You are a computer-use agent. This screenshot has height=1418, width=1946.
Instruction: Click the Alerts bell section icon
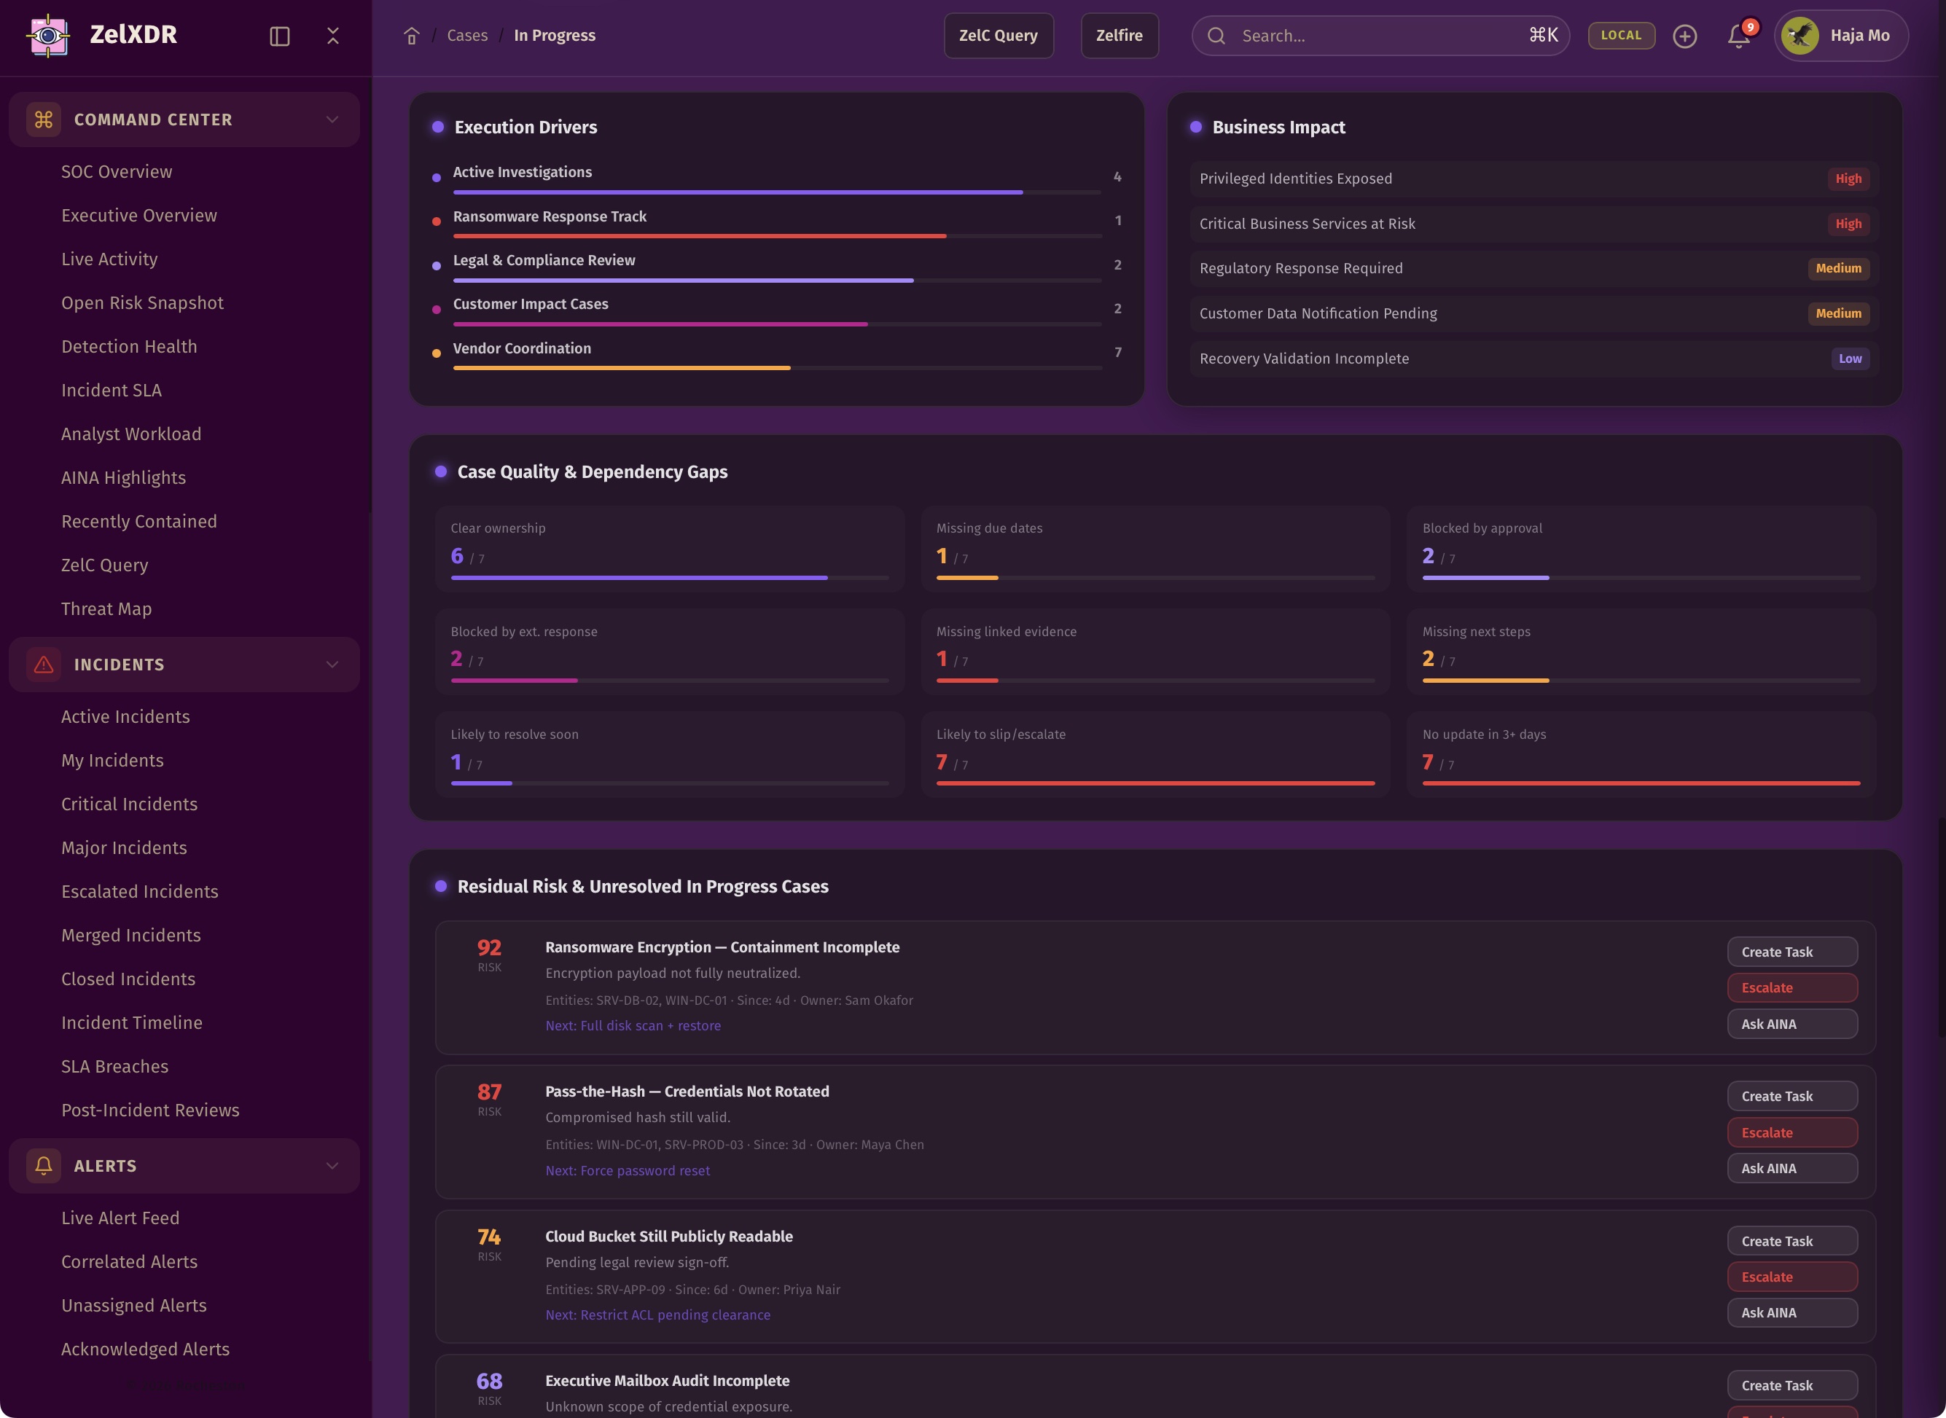point(43,1166)
